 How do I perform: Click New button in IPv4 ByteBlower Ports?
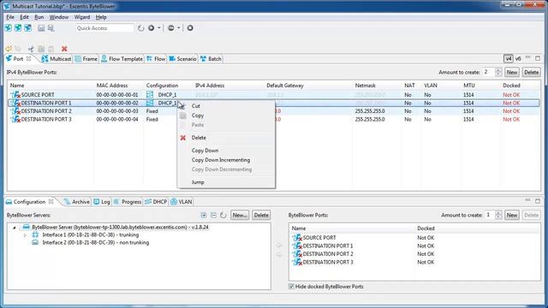pos(512,72)
